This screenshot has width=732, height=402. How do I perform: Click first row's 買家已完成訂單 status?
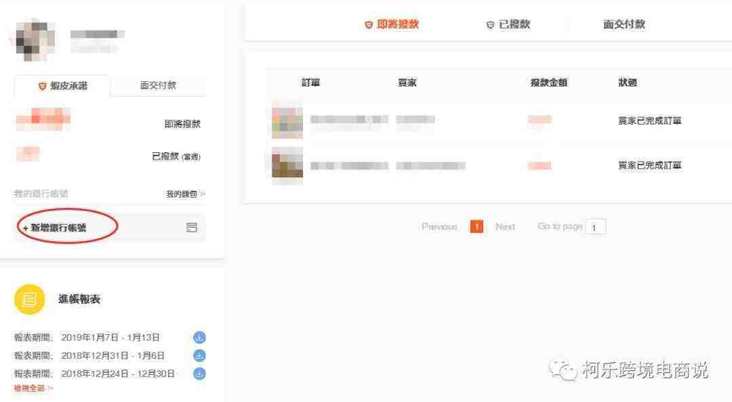pos(649,120)
